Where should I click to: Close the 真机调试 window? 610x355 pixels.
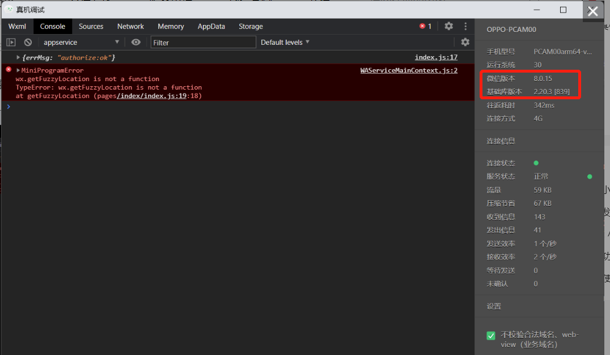pyautogui.click(x=592, y=11)
